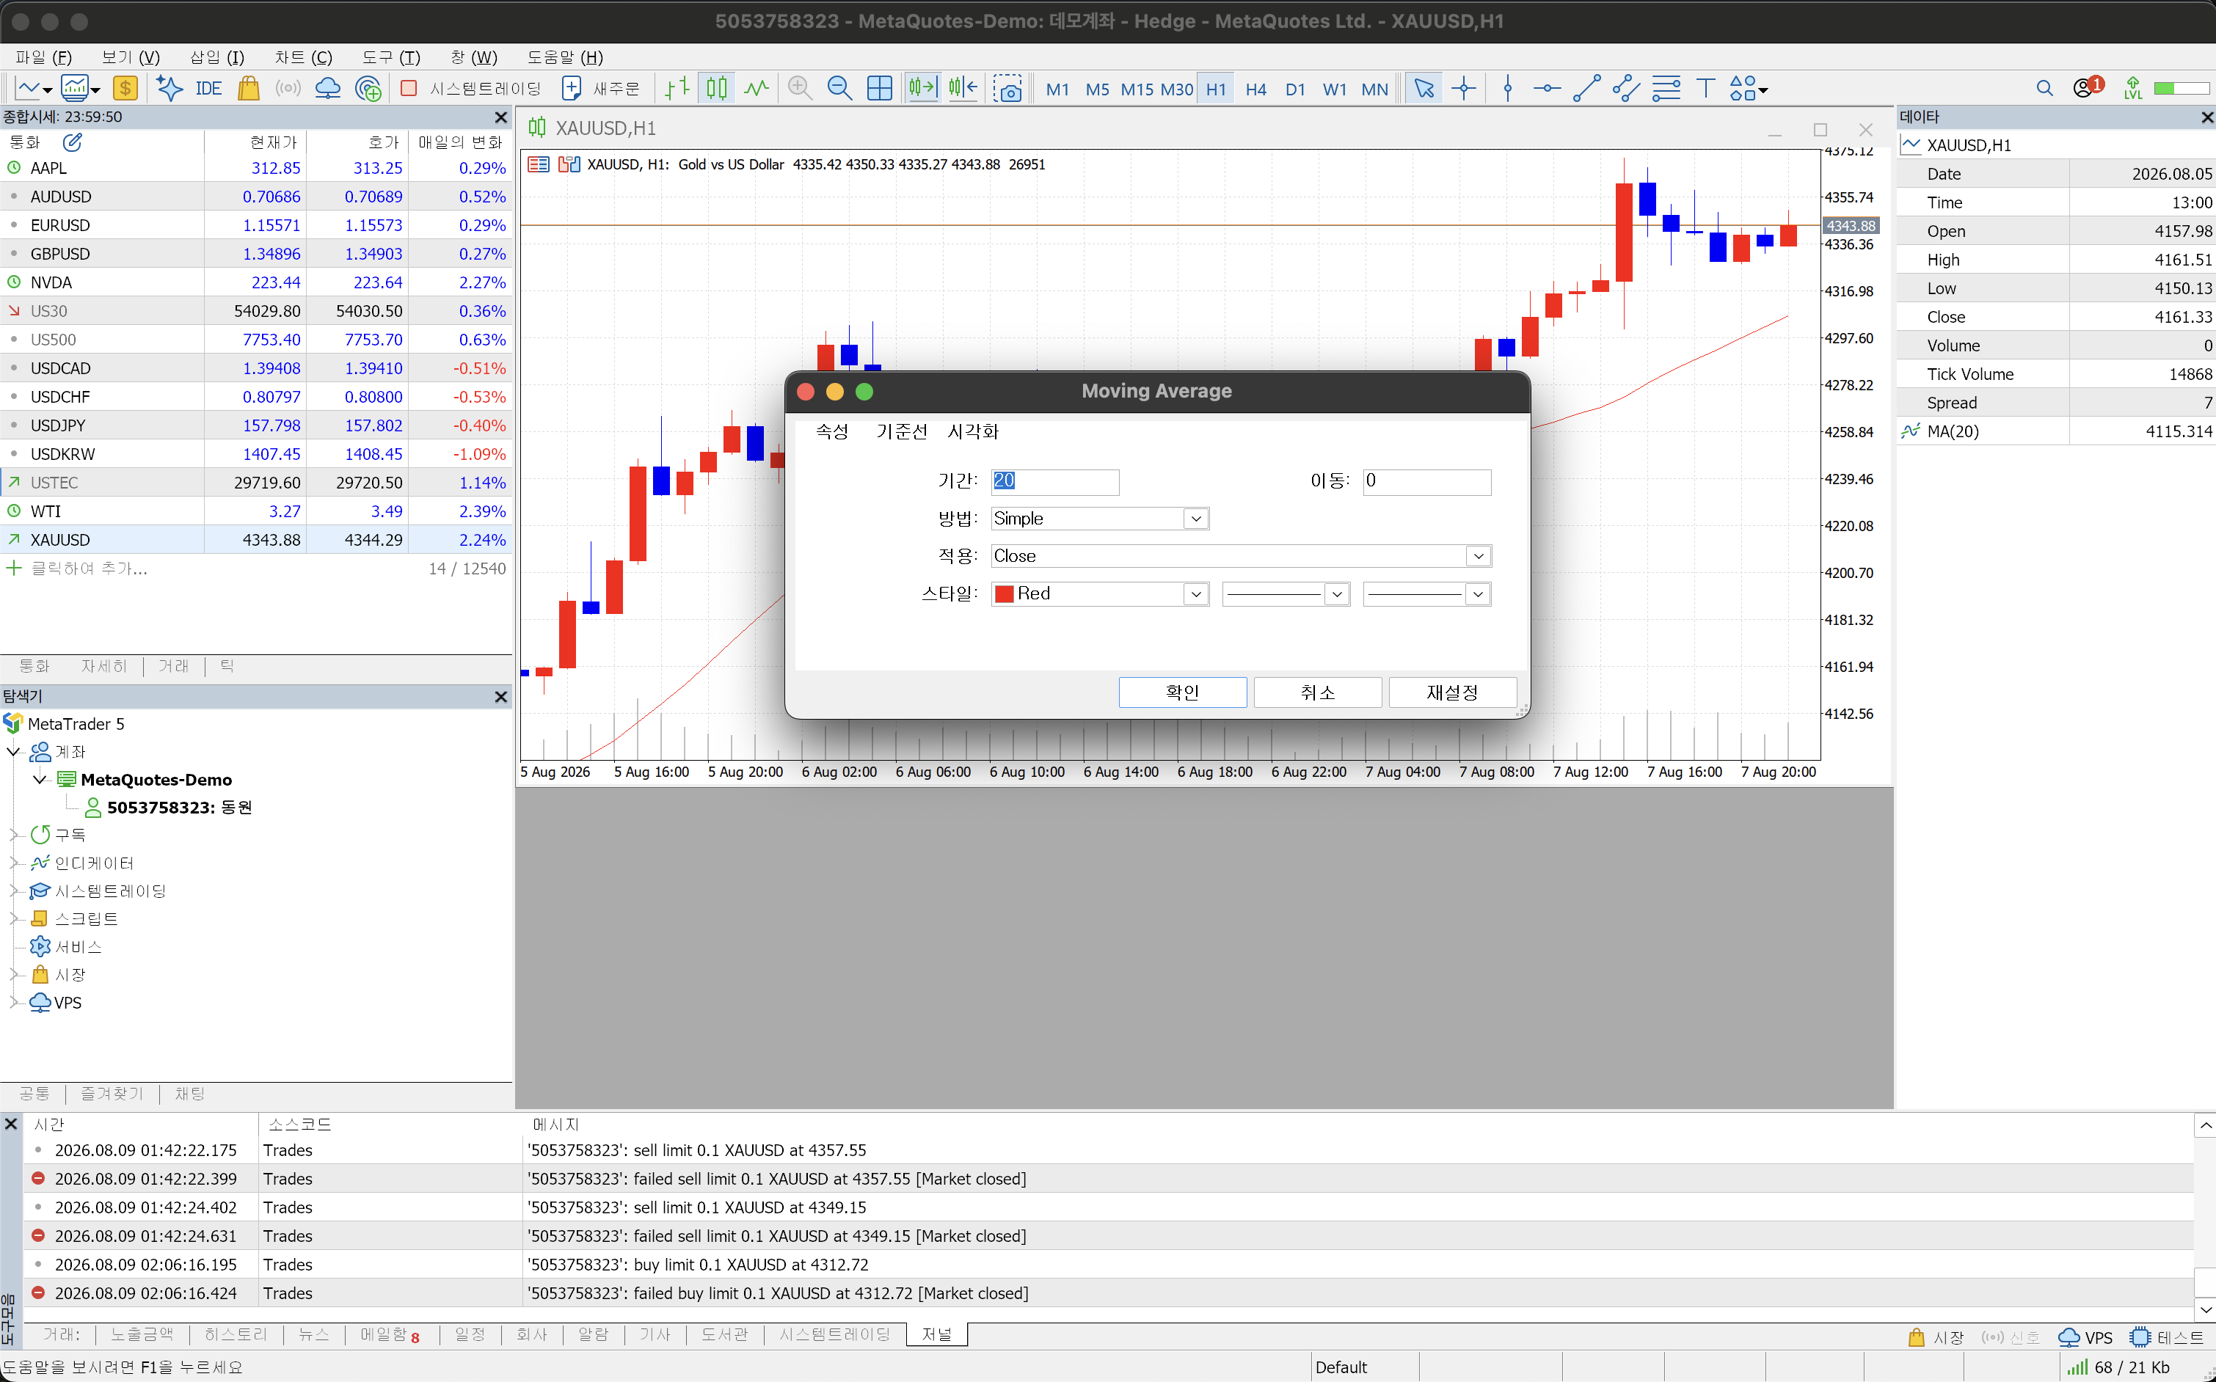Select the arrow cursor tool
The image size is (2216, 1382).
(x=1424, y=89)
